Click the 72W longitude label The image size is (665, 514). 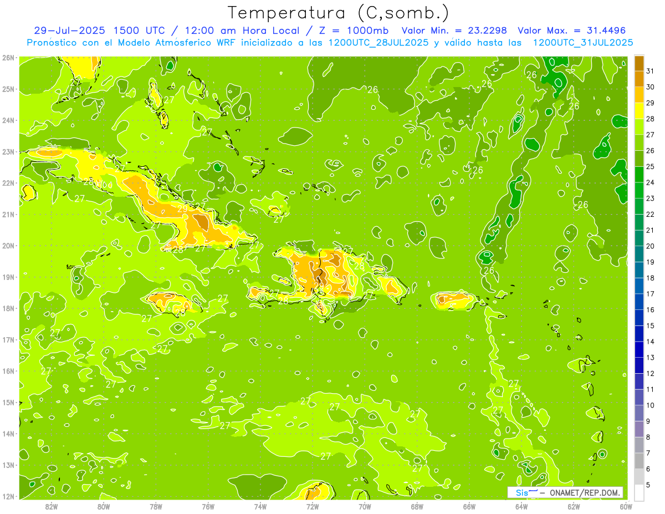click(x=313, y=506)
